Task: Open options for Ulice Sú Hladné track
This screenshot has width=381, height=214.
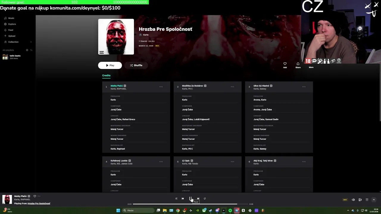Action: 304,87
